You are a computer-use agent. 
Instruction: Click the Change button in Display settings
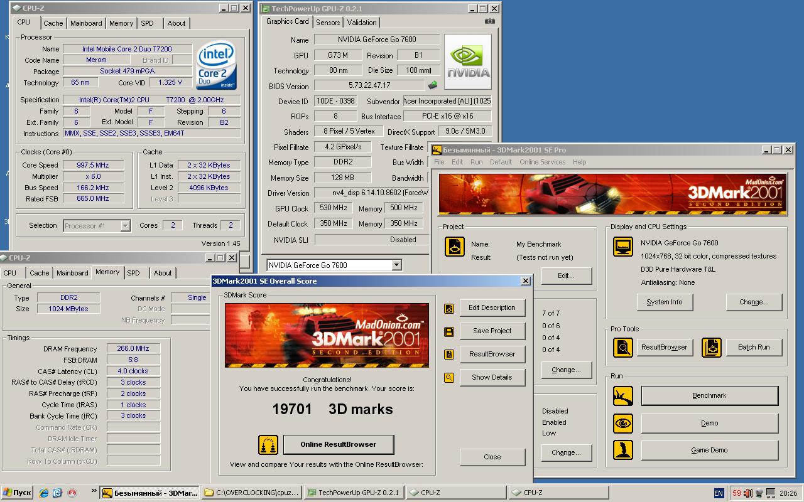point(754,302)
